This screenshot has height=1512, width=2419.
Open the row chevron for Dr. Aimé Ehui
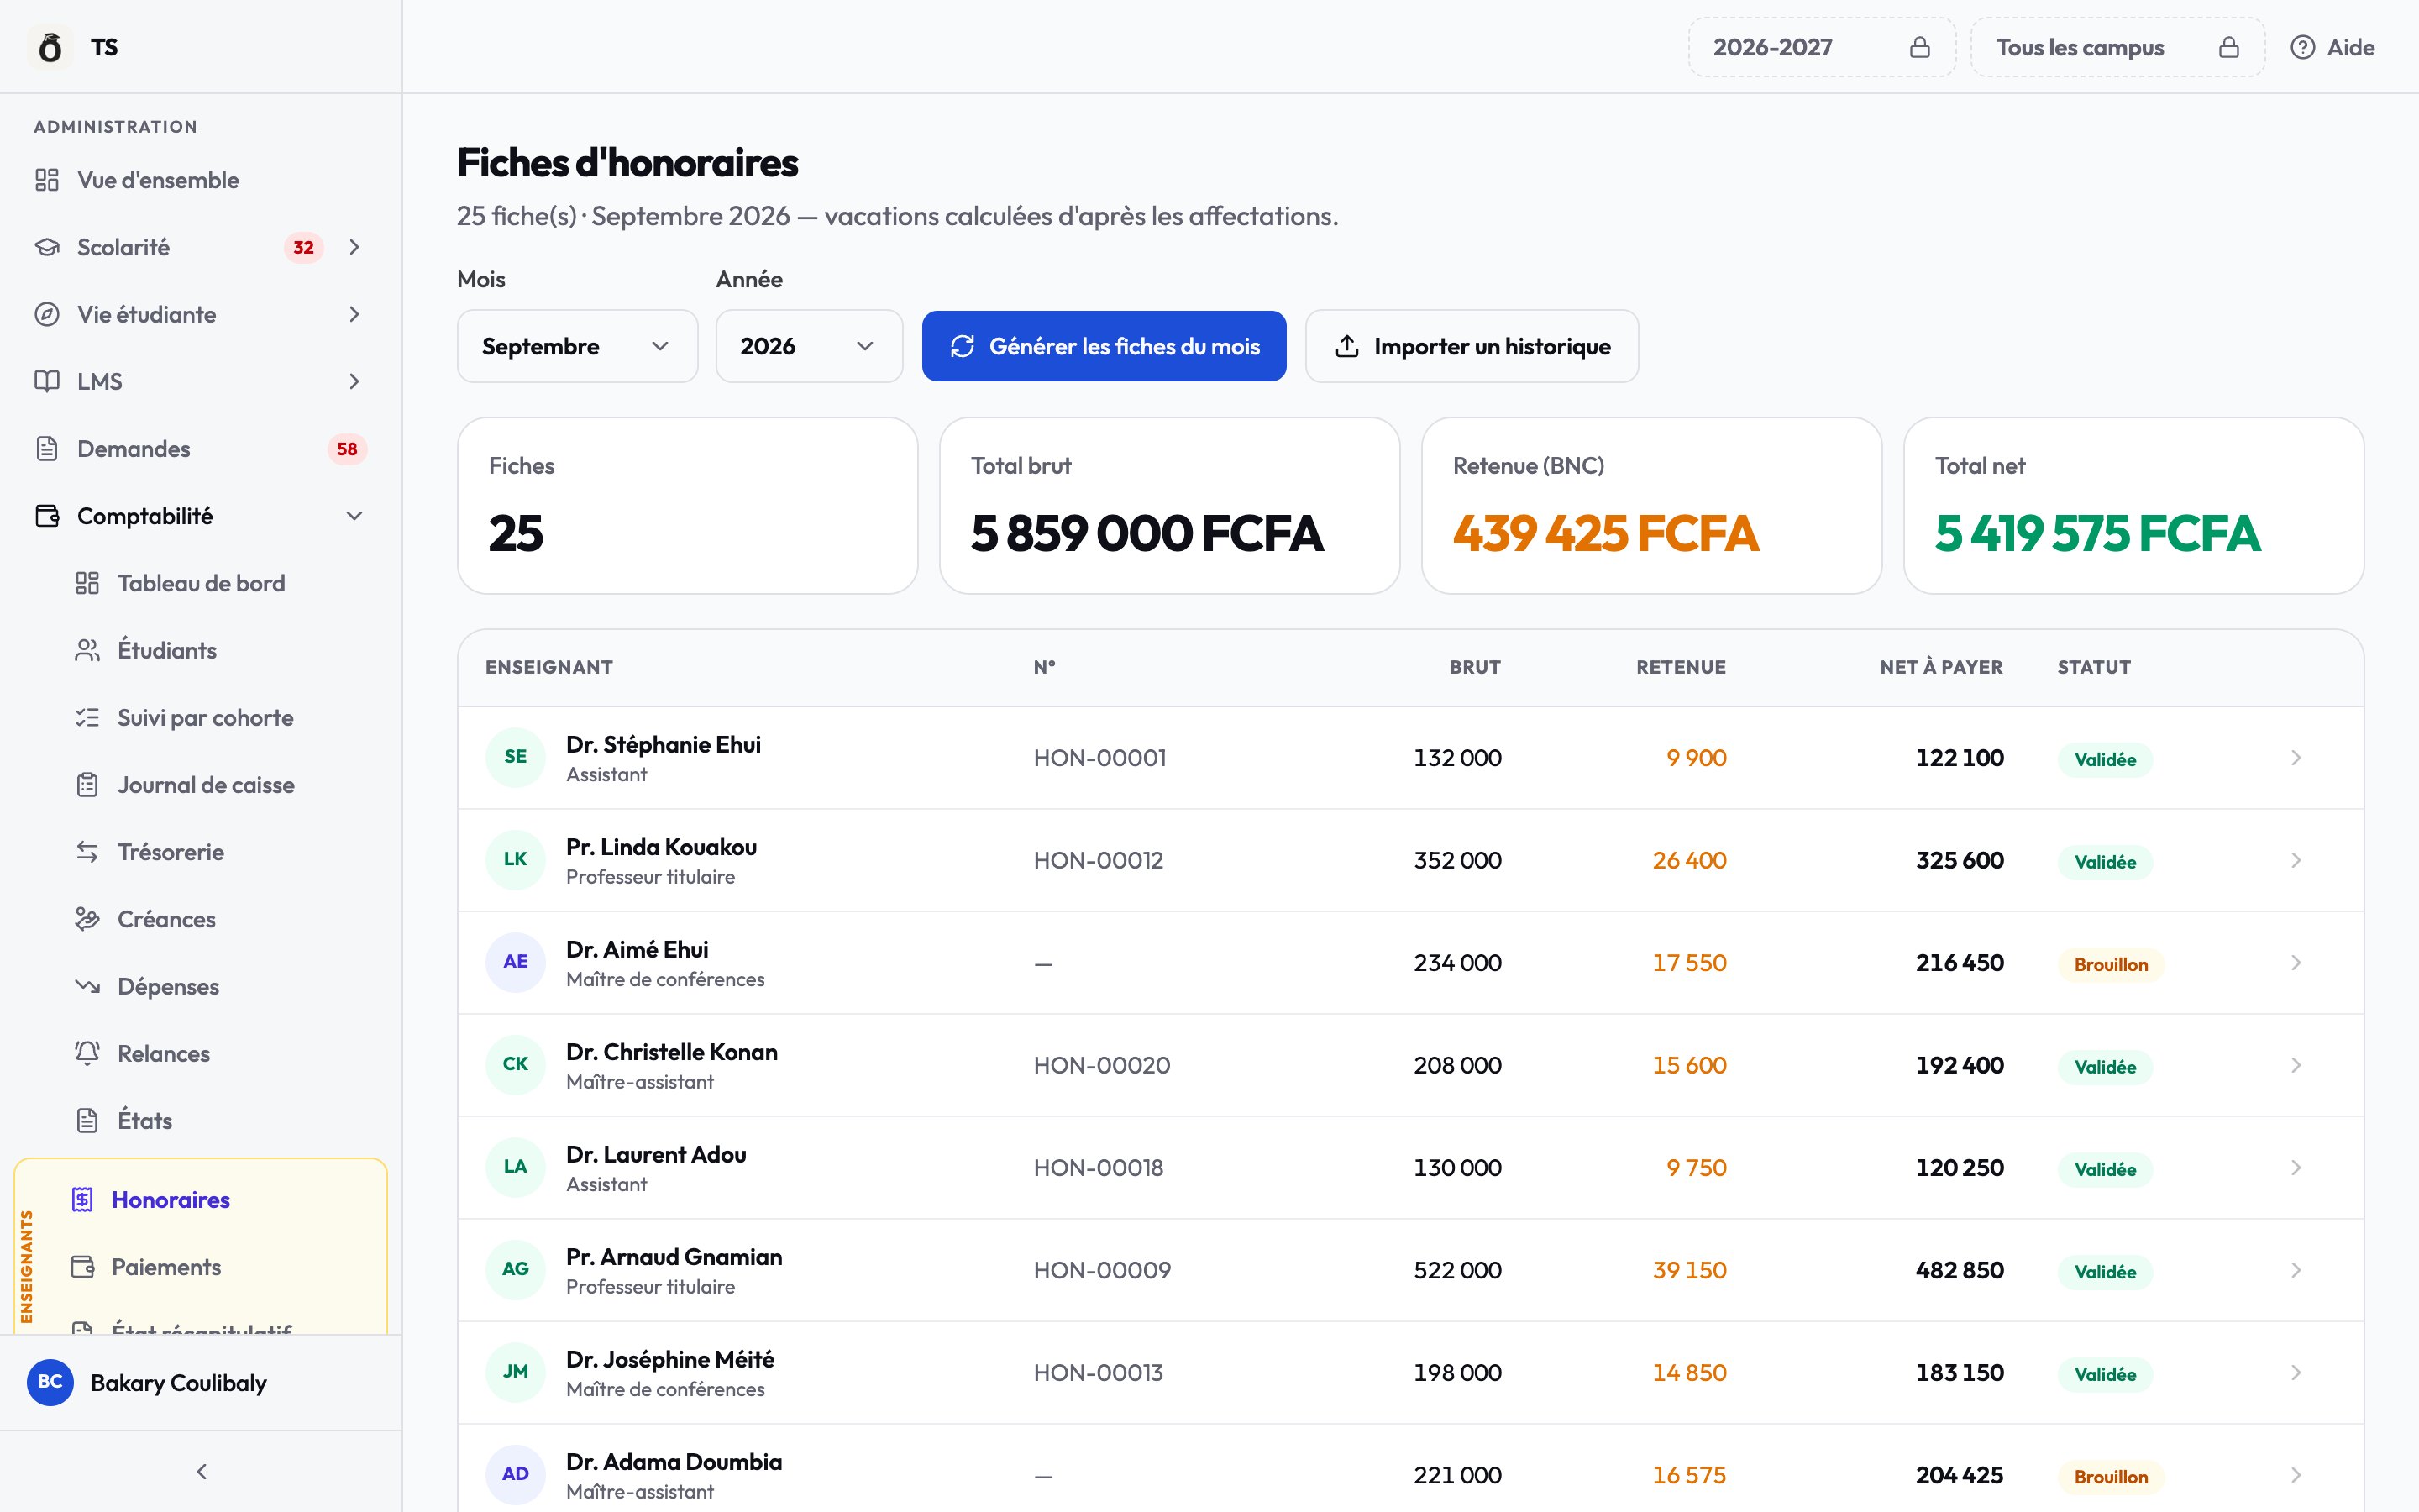(2295, 963)
